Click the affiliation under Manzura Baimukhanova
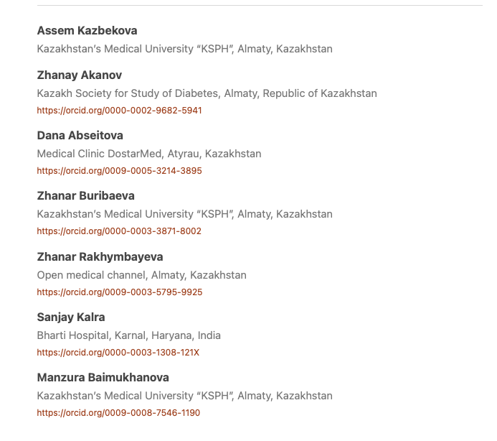This screenshot has height=441, width=497. point(184,396)
